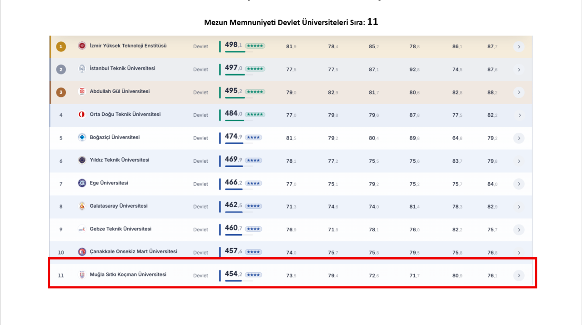The height and width of the screenshot is (325, 582).
Task: Click Abdullah Gül Üniversitesi logo icon
Action: [x=82, y=91]
